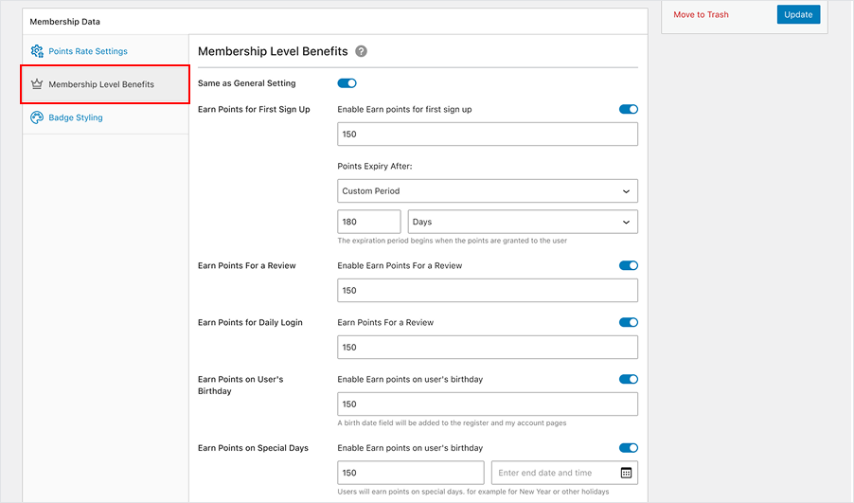This screenshot has height=503, width=854.
Task: Click the Membership Level Benefits crown icon
Action: point(37,84)
